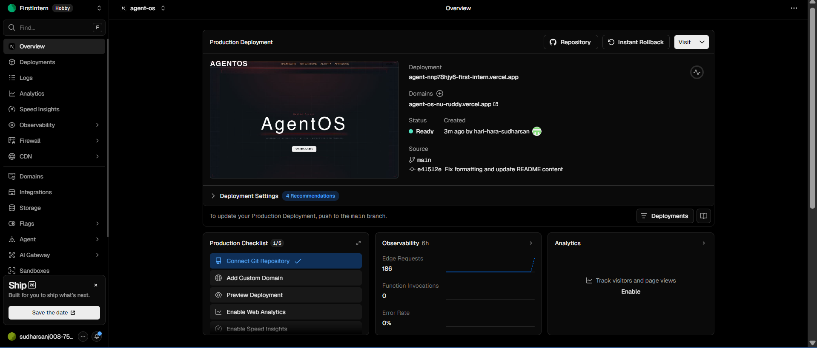Click the Storage database icon
The width and height of the screenshot is (817, 348).
(12, 208)
